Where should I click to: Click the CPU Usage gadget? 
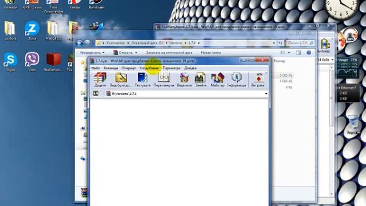pyautogui.click(x=347, y=68)
